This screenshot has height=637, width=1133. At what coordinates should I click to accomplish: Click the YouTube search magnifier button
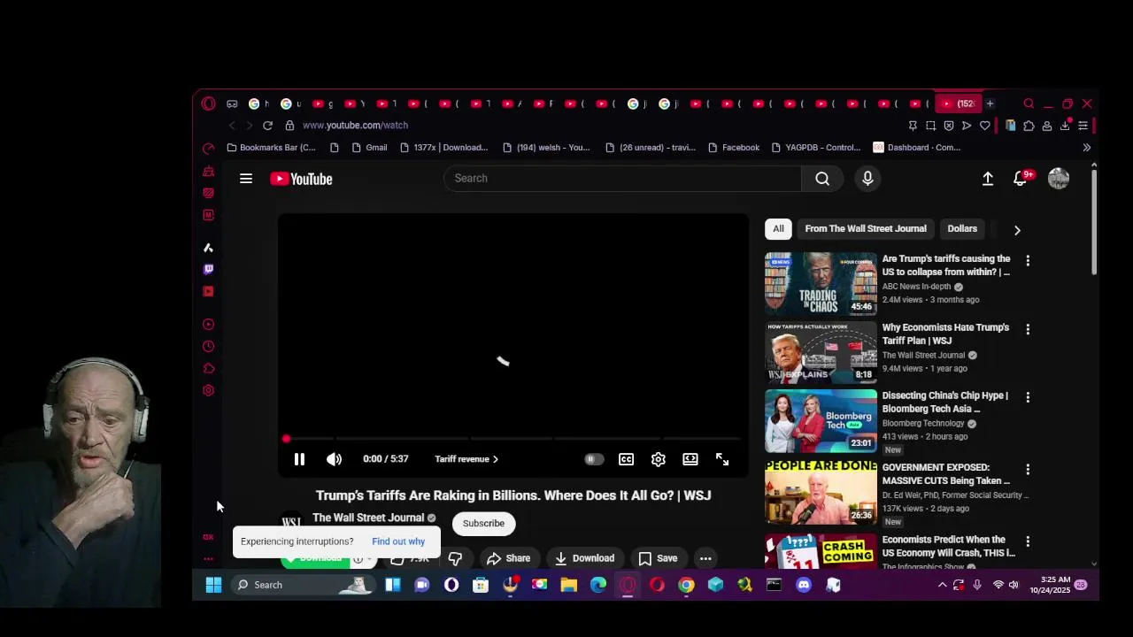tap(822, 179)
